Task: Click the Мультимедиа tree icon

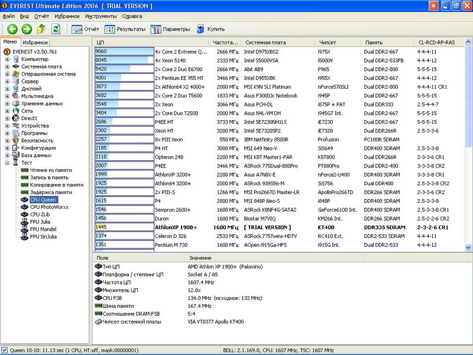Action: tap(16, 96)
